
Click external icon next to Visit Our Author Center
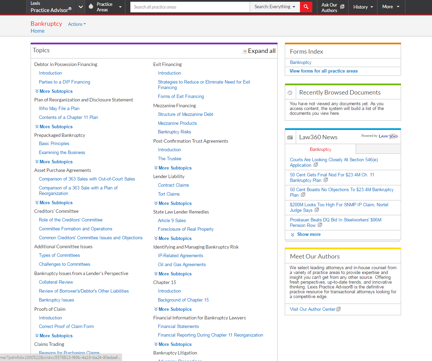point(338,309)
